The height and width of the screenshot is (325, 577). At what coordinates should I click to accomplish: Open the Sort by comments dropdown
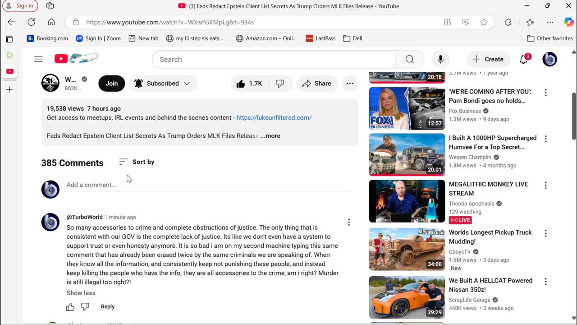point(137,162)
